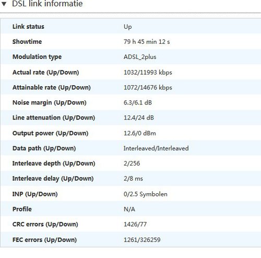Viewport: 261px width, 258px height.
Task: Click the 1426/77 CRC errors value
Action: point(135,224)
